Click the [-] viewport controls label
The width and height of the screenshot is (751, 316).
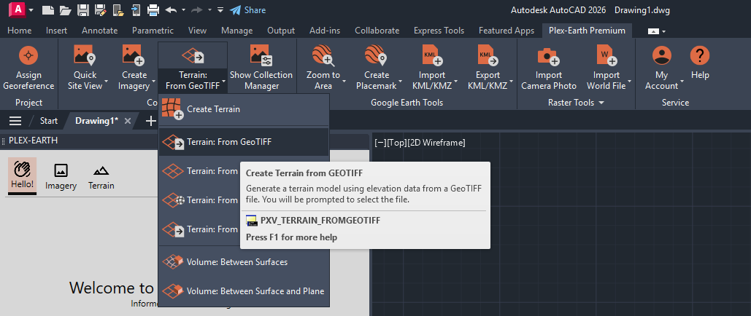click(381, 143)
